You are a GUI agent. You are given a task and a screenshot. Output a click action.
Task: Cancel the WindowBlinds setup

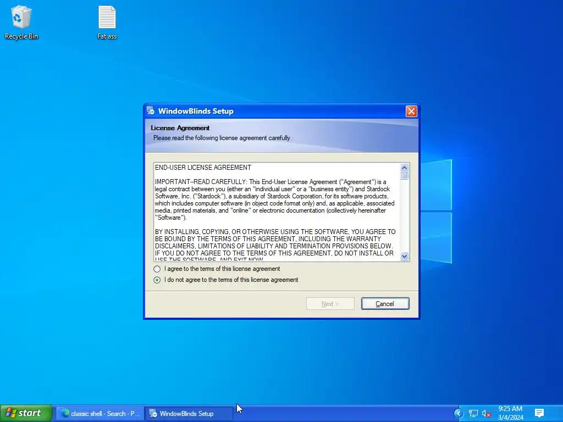[385, 303]
